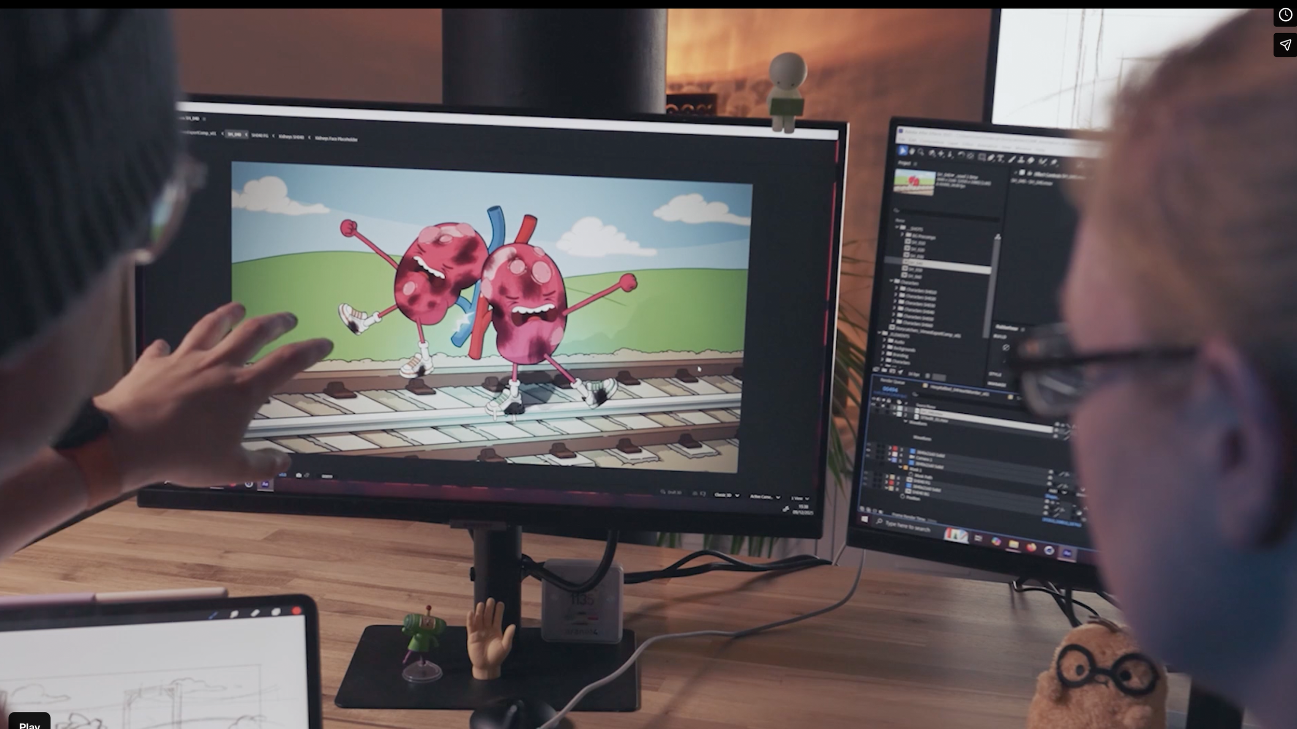
Task: Click the orange Mask 1 color swatch
Action: click(x=905, y=467)
